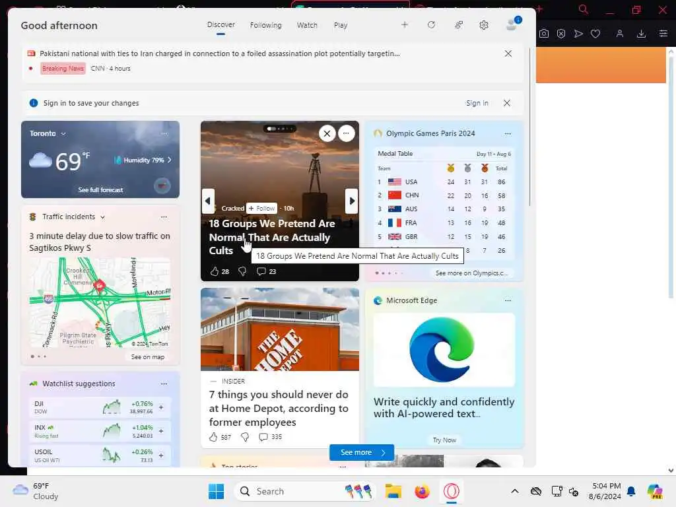The width and height of the screenshot is (676, 507).
Task: Close the sign in prompt
Action: pos(507,103)
